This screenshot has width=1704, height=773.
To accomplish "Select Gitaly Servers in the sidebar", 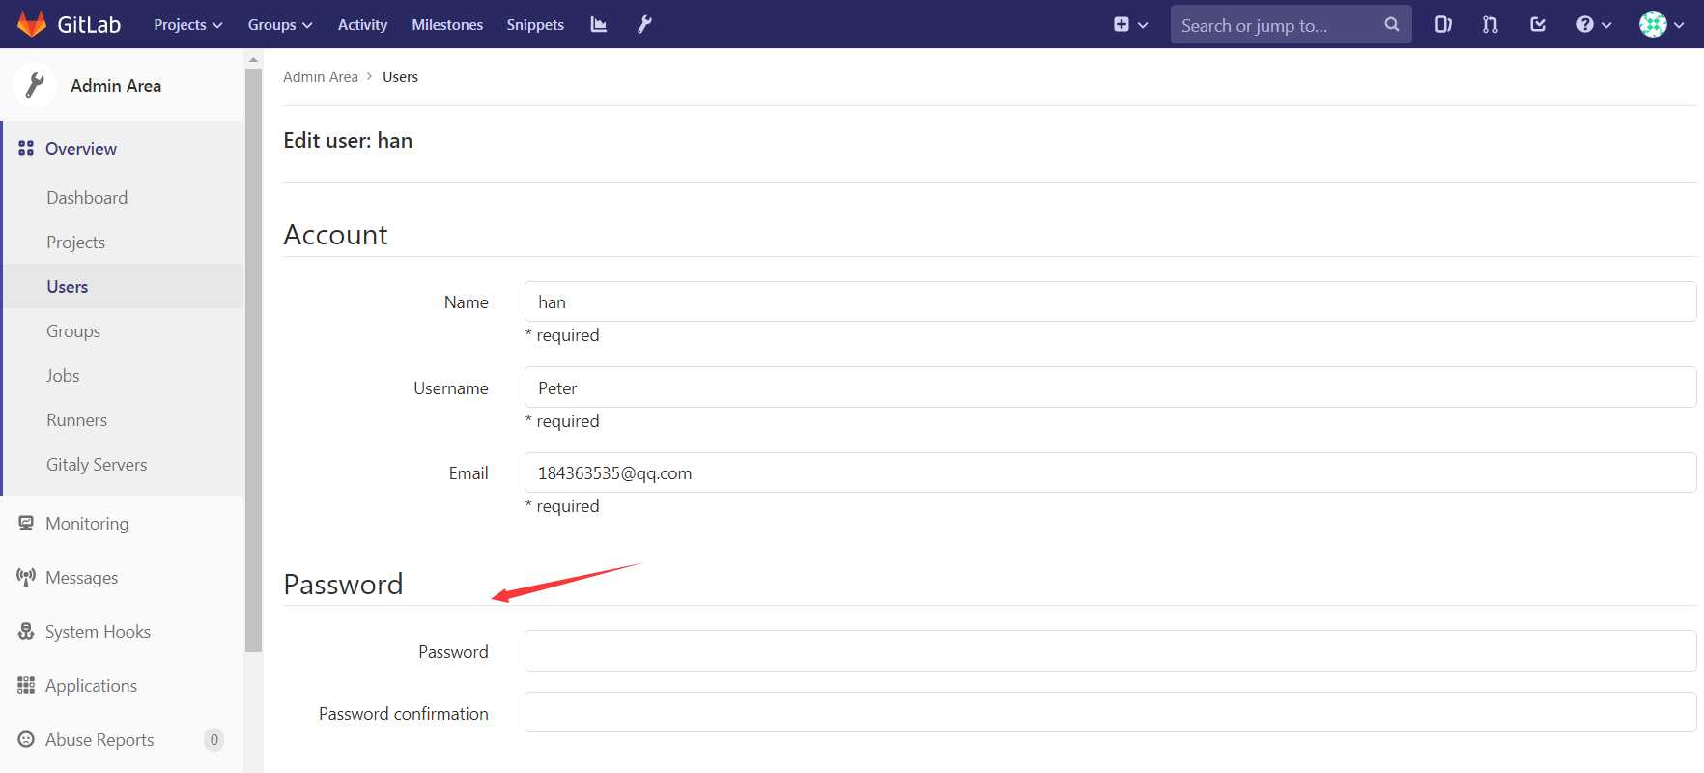I will click(x=97, y=465).
